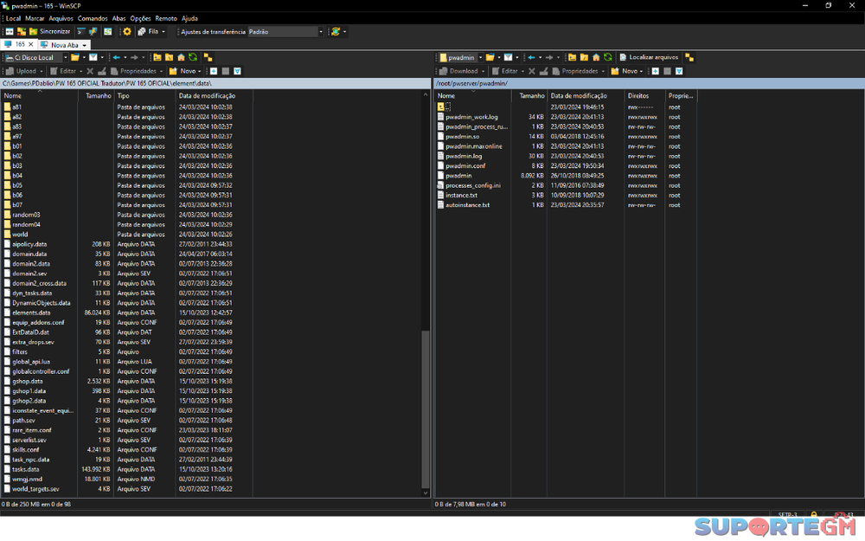Refresh the local panel directory listing
The height and width of the screenshot is (541, 865).
[x=192, y=58]
